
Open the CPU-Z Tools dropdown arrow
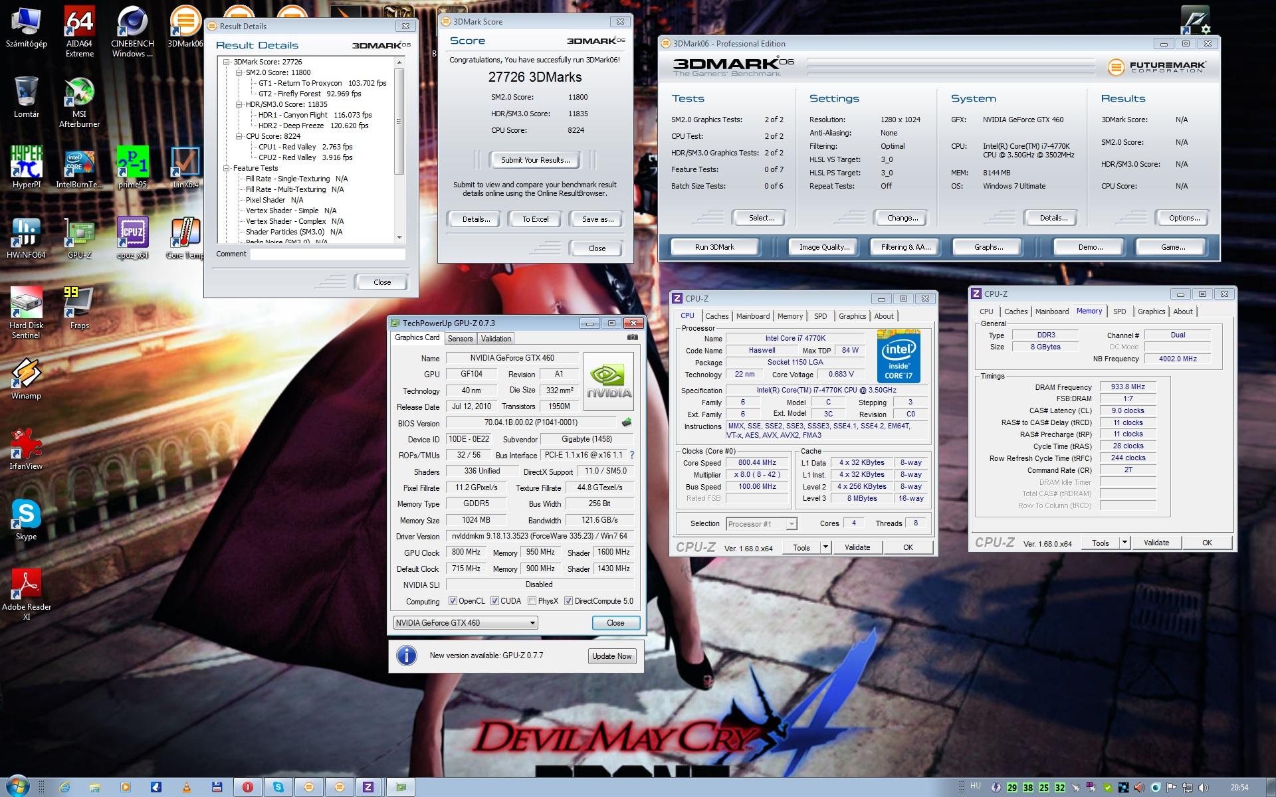[x=825, y=547]
